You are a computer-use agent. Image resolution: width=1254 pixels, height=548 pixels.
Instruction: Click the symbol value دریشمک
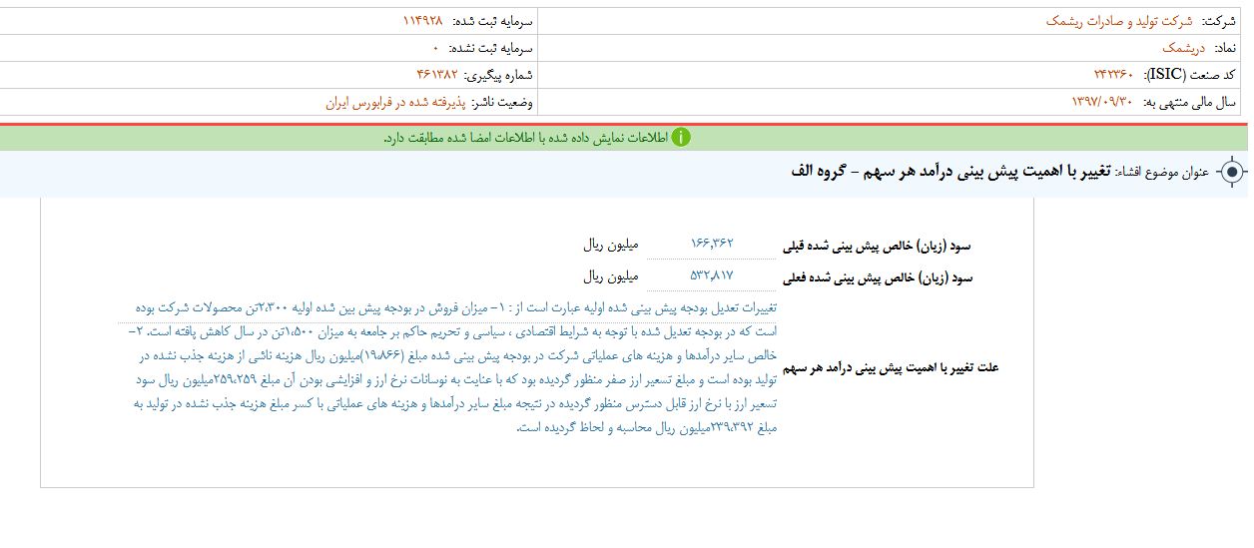1184,48
